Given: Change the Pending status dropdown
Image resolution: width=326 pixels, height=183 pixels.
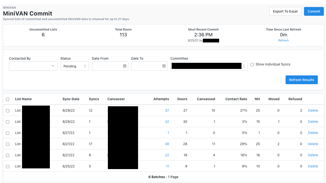Looking at the screenshot, I should pyautogui.click(x=75, y=66).
